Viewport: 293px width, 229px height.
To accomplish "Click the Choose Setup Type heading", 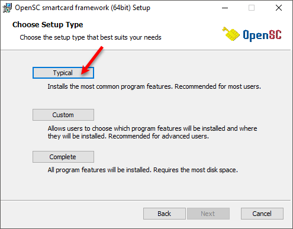I will click(48, 25).
